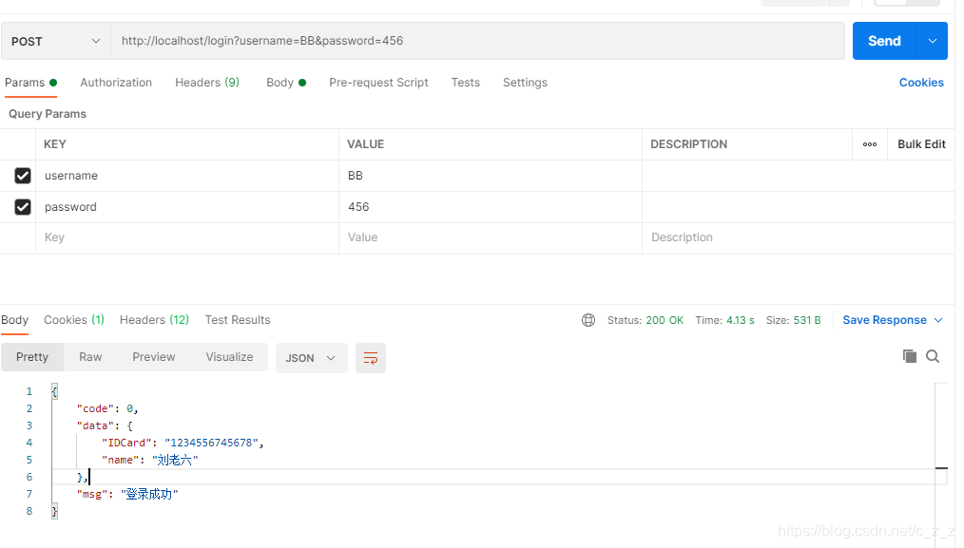Click the DESCRIPTION column header
This screenshot has width=964, height=548.
[x=688, y=144]
